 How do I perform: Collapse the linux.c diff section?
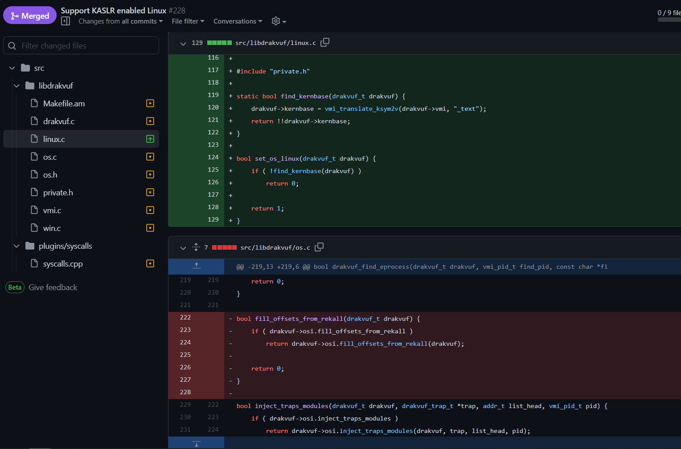(183, 43)
